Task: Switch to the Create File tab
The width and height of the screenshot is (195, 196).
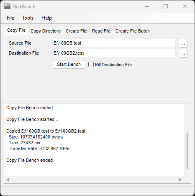Action: point(76,31)
